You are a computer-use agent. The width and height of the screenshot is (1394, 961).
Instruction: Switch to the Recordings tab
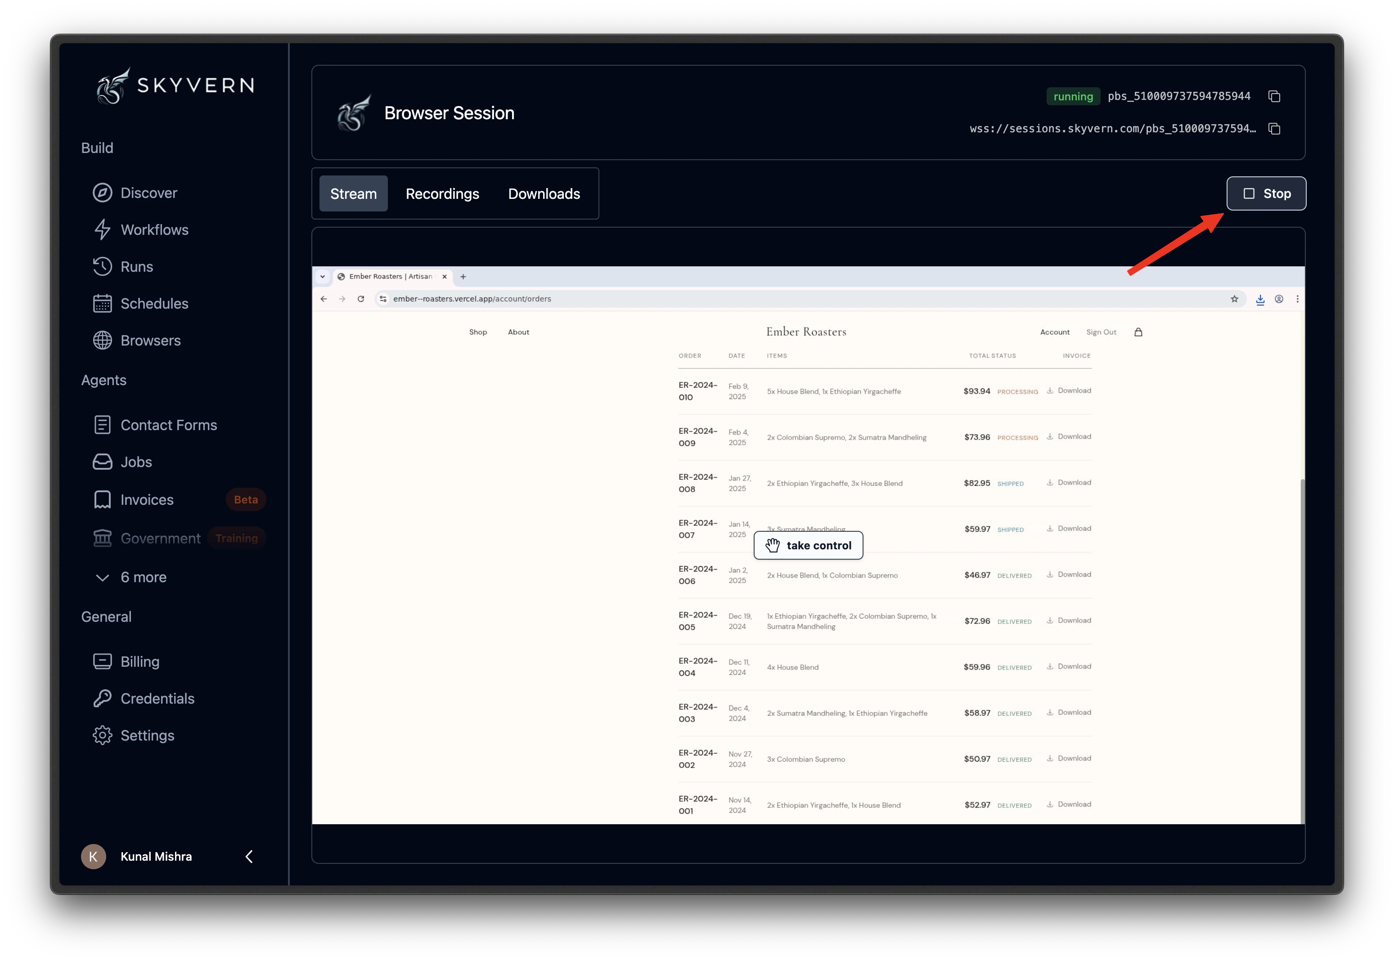[x=442, y=194]
